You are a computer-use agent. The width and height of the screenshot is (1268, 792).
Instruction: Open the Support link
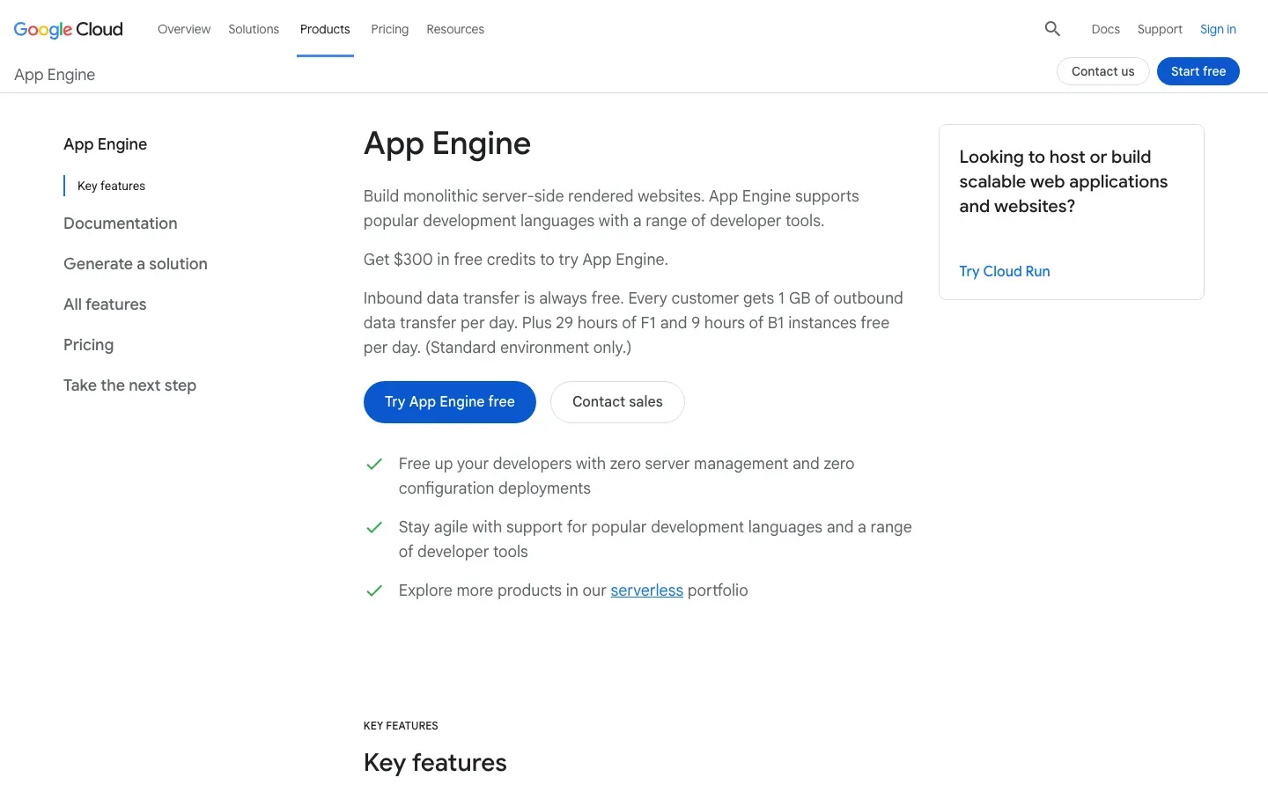1160,29
